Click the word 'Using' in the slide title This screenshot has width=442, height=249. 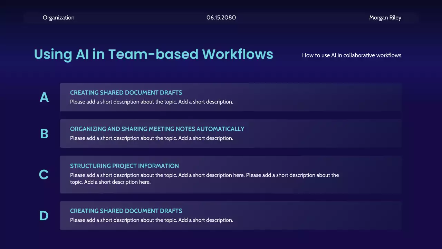tap(53, 55)
